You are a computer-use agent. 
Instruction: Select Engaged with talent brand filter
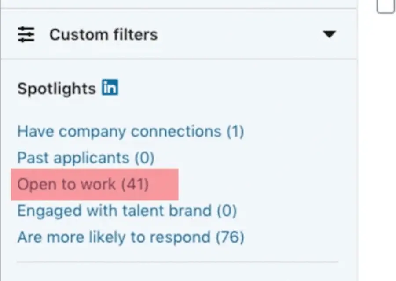click(127, 211)
